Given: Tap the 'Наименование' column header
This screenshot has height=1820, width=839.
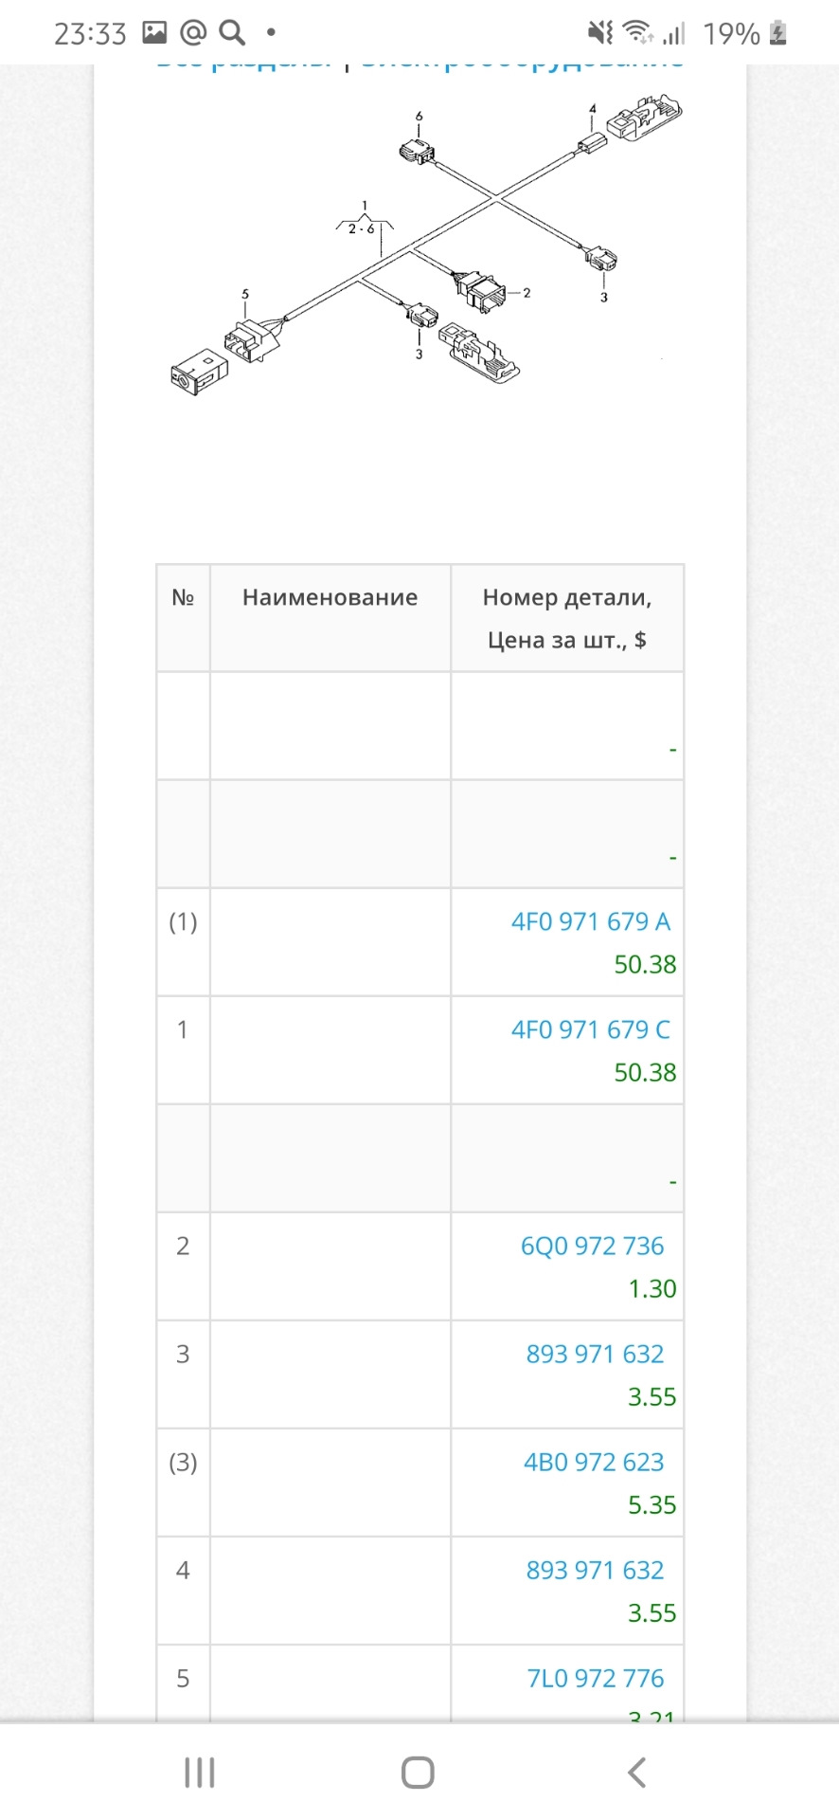Looking at the screenshot, I should click(x=330, y=597).
